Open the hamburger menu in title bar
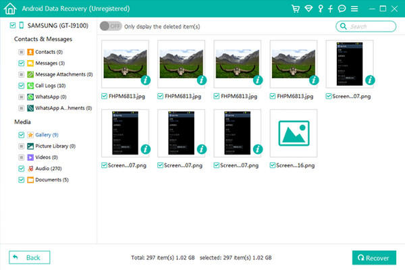 click(x=355, y=9)
